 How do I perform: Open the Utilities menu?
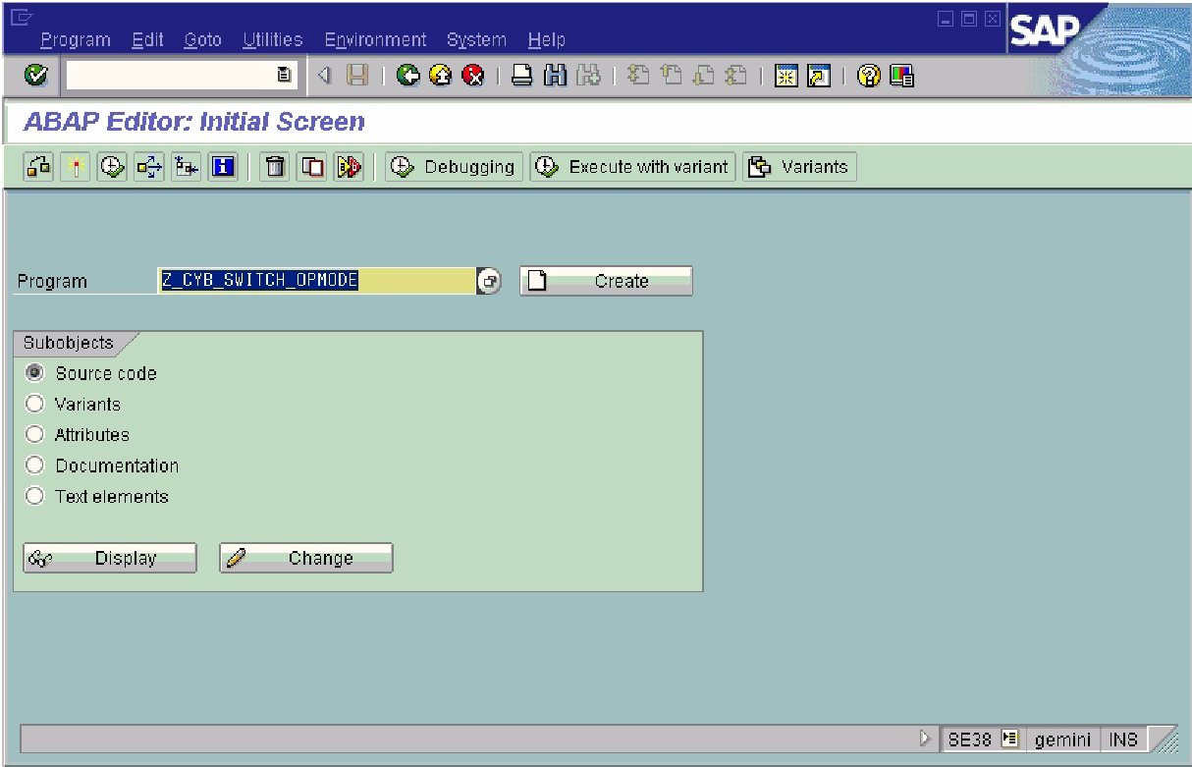[272, 40]
